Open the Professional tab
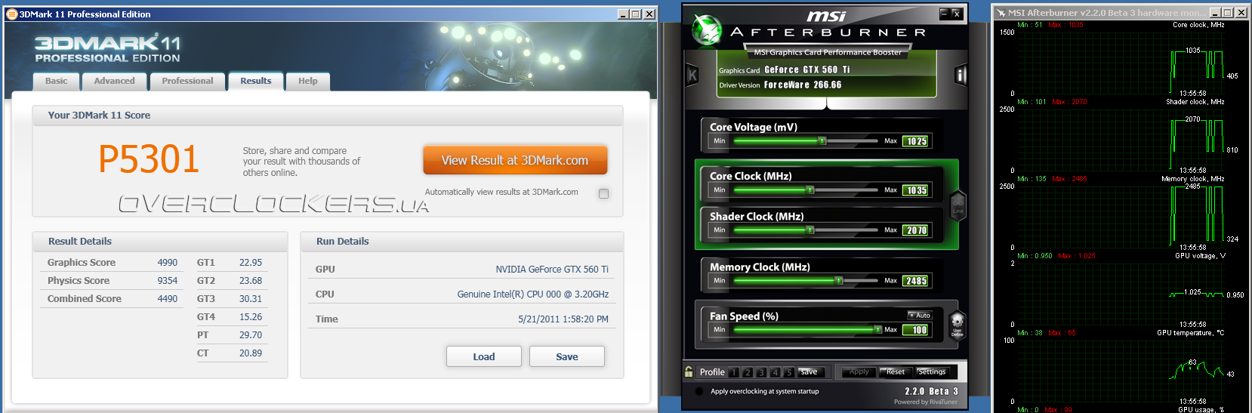Screen dimensions: 1252x413 click(x=187, y=81)
